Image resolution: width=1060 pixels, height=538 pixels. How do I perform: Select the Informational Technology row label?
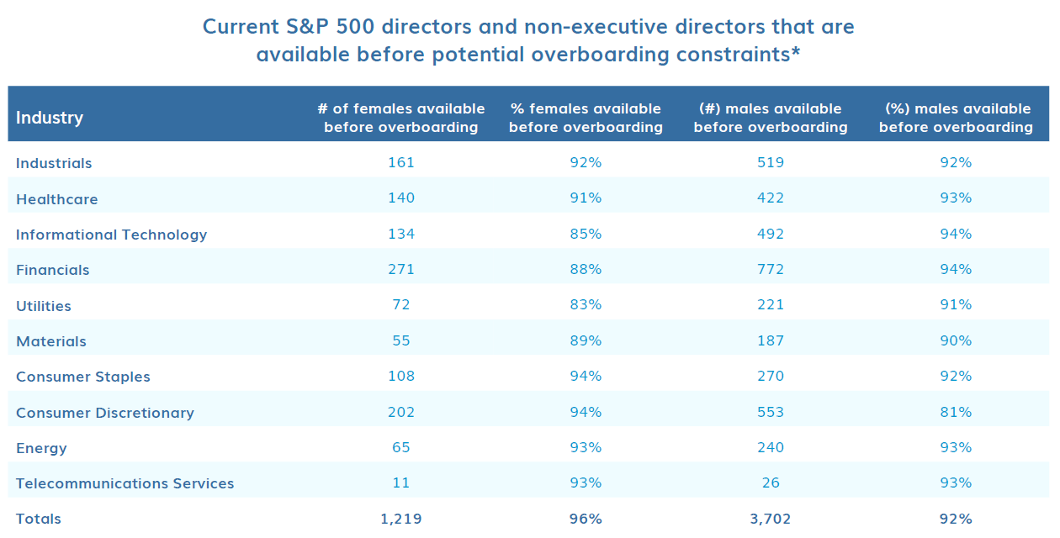click(111, 235)
